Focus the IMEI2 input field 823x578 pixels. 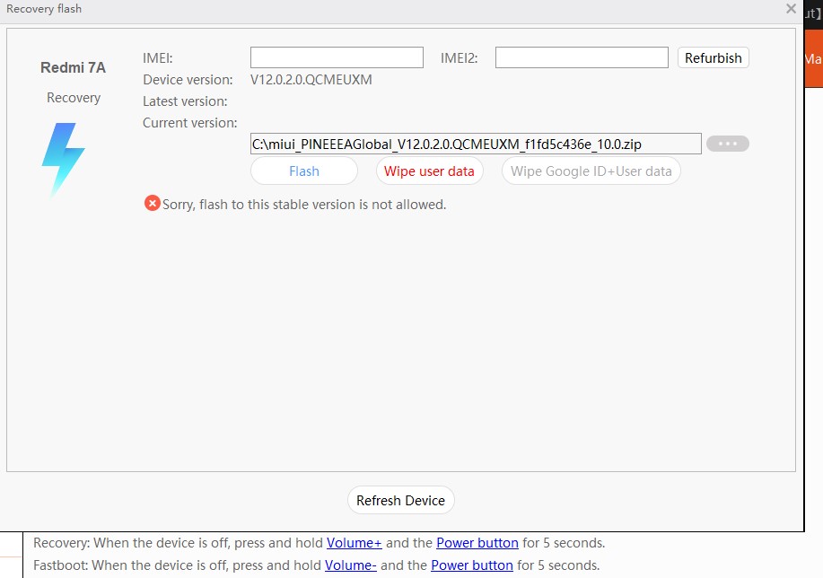click(x=582, y=57)
